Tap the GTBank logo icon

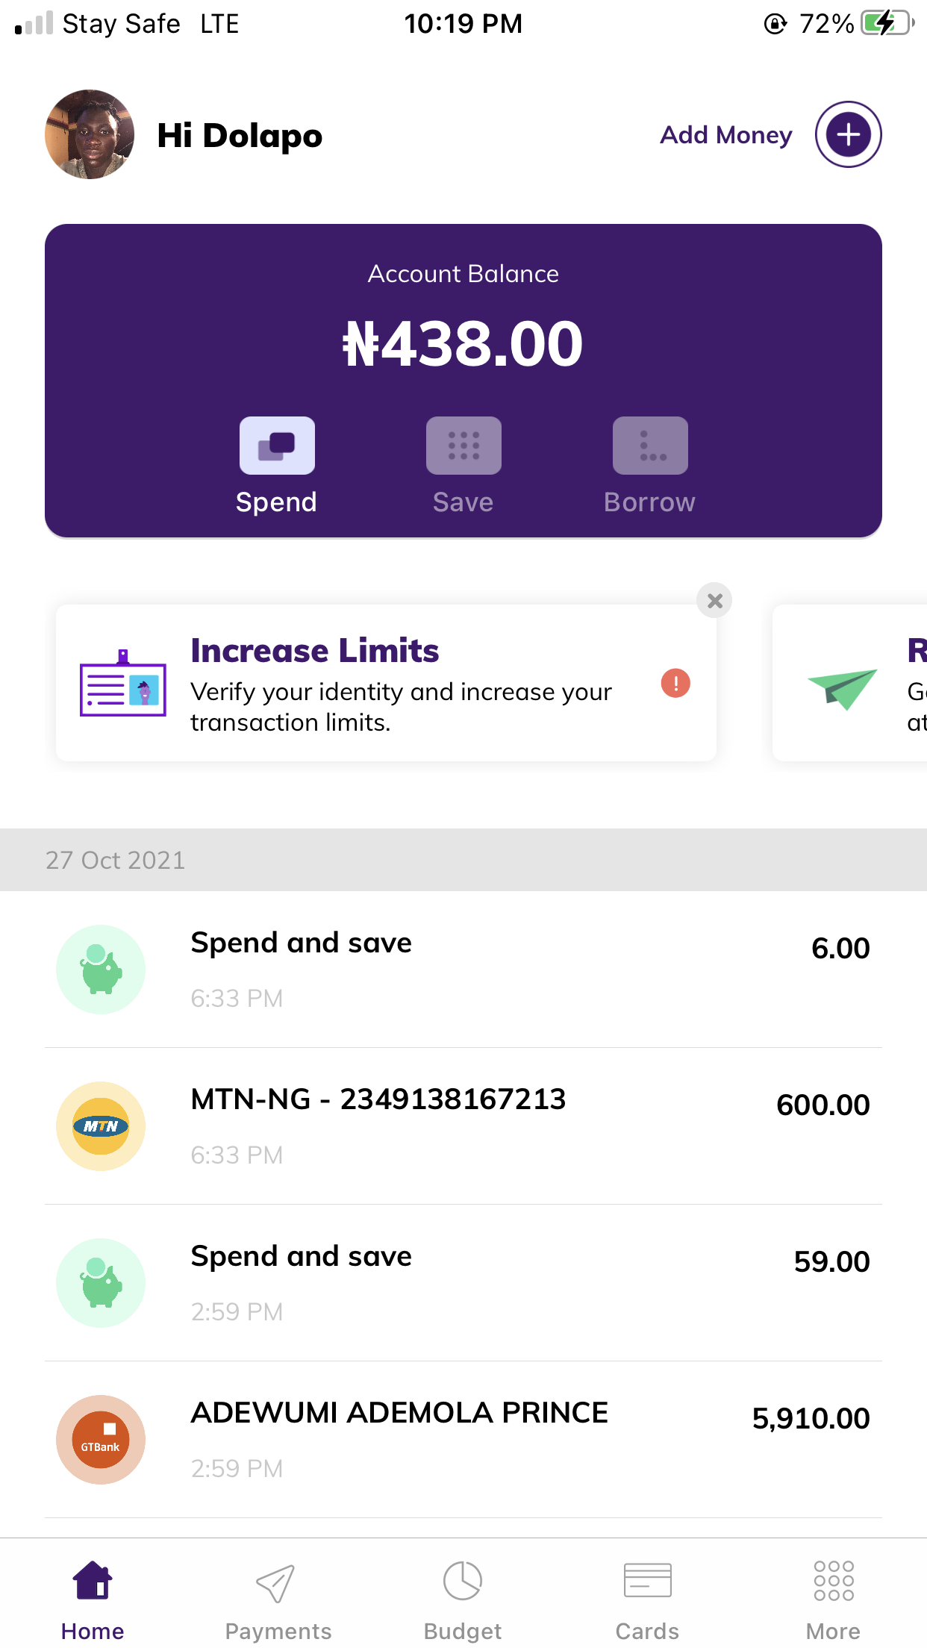click(x=101, y=1440)
